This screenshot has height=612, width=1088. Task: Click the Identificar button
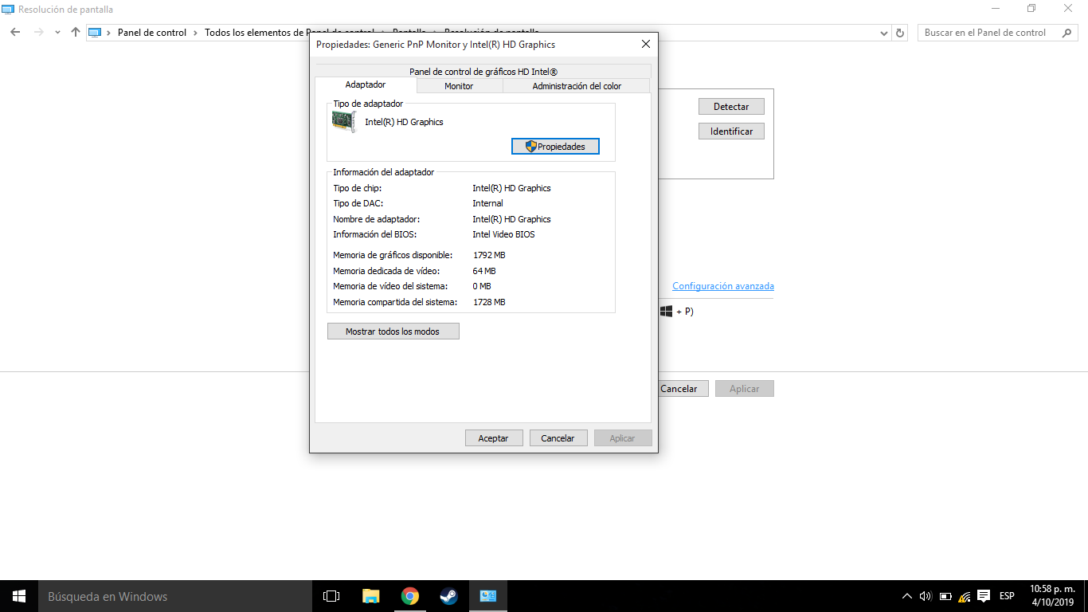(x=731, y=131)
